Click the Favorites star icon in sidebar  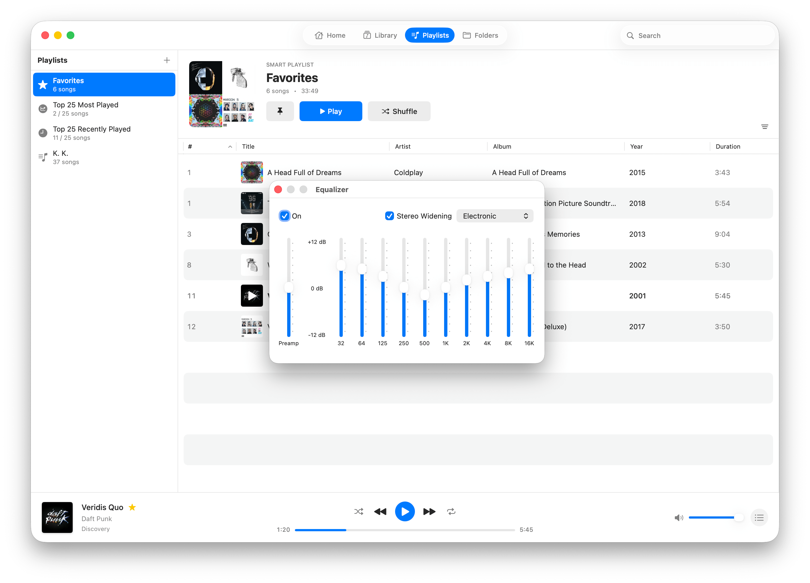click(x=43, y=85)
